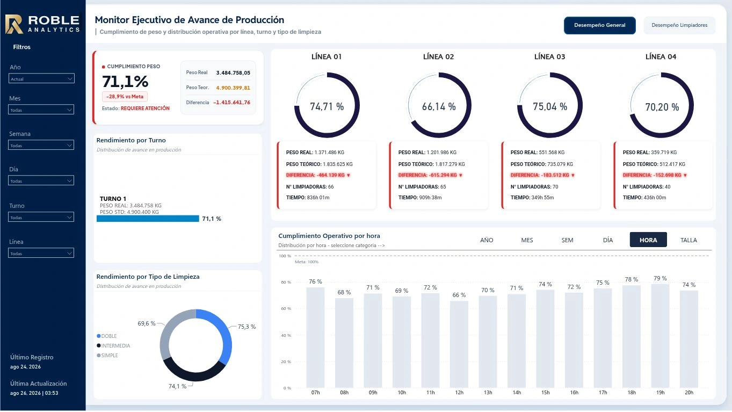Viewport: 732px width, 412px height.
Task: Click the 18h bar showing 78 %
Action: [632, 336]
